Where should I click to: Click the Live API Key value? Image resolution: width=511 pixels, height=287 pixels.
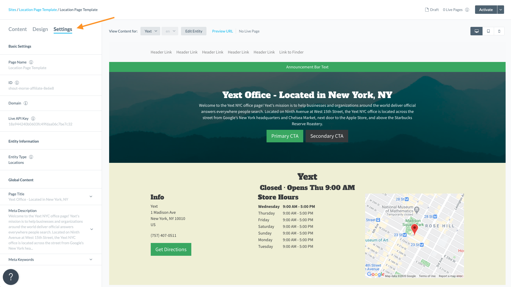pyautogui.click(x=40, y=124)
